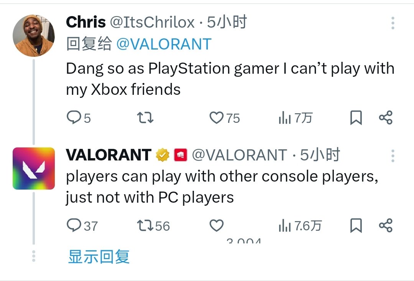Image resolution: width=414 pixels, height=281 pixels.
Task: Open more options for VALORANT's tweet
Action: tap(393, 156)
